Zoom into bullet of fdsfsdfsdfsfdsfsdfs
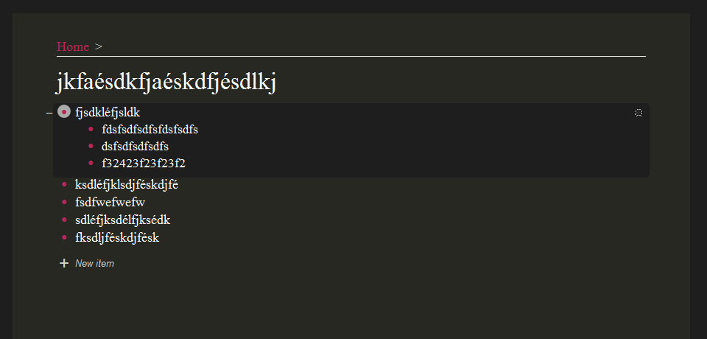 91,129
